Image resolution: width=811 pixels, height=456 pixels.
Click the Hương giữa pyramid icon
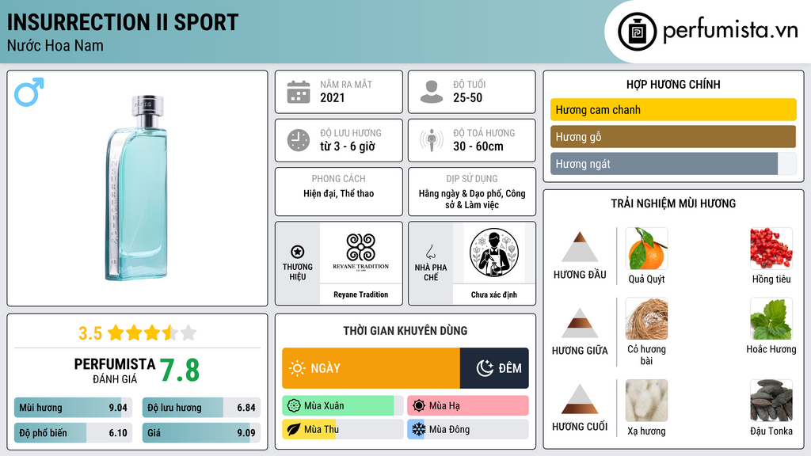(580, 323)
